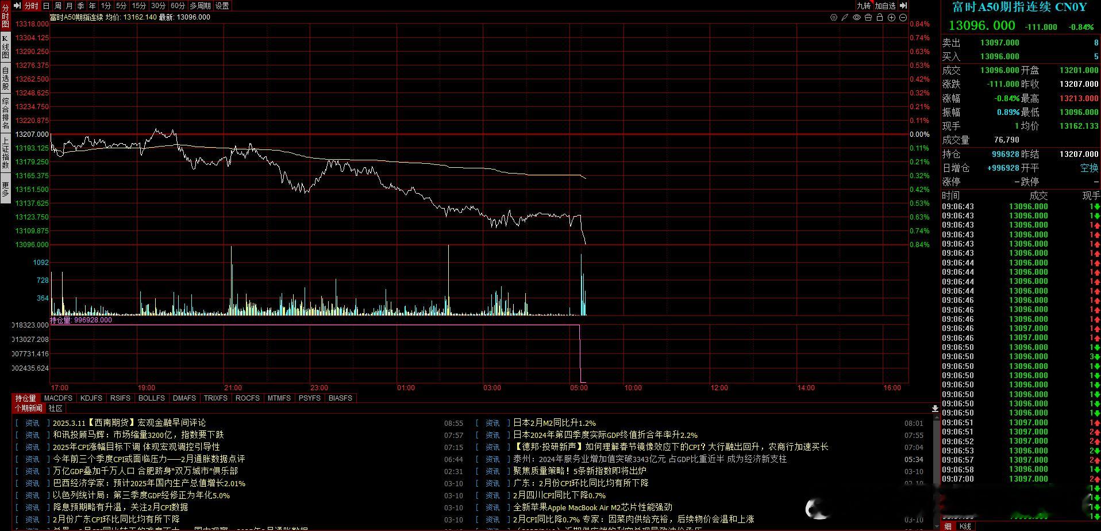Screen dimensions: 1101x531
Task: Click the arrow icon next to 加自选
Action: [x=903, y=6]
